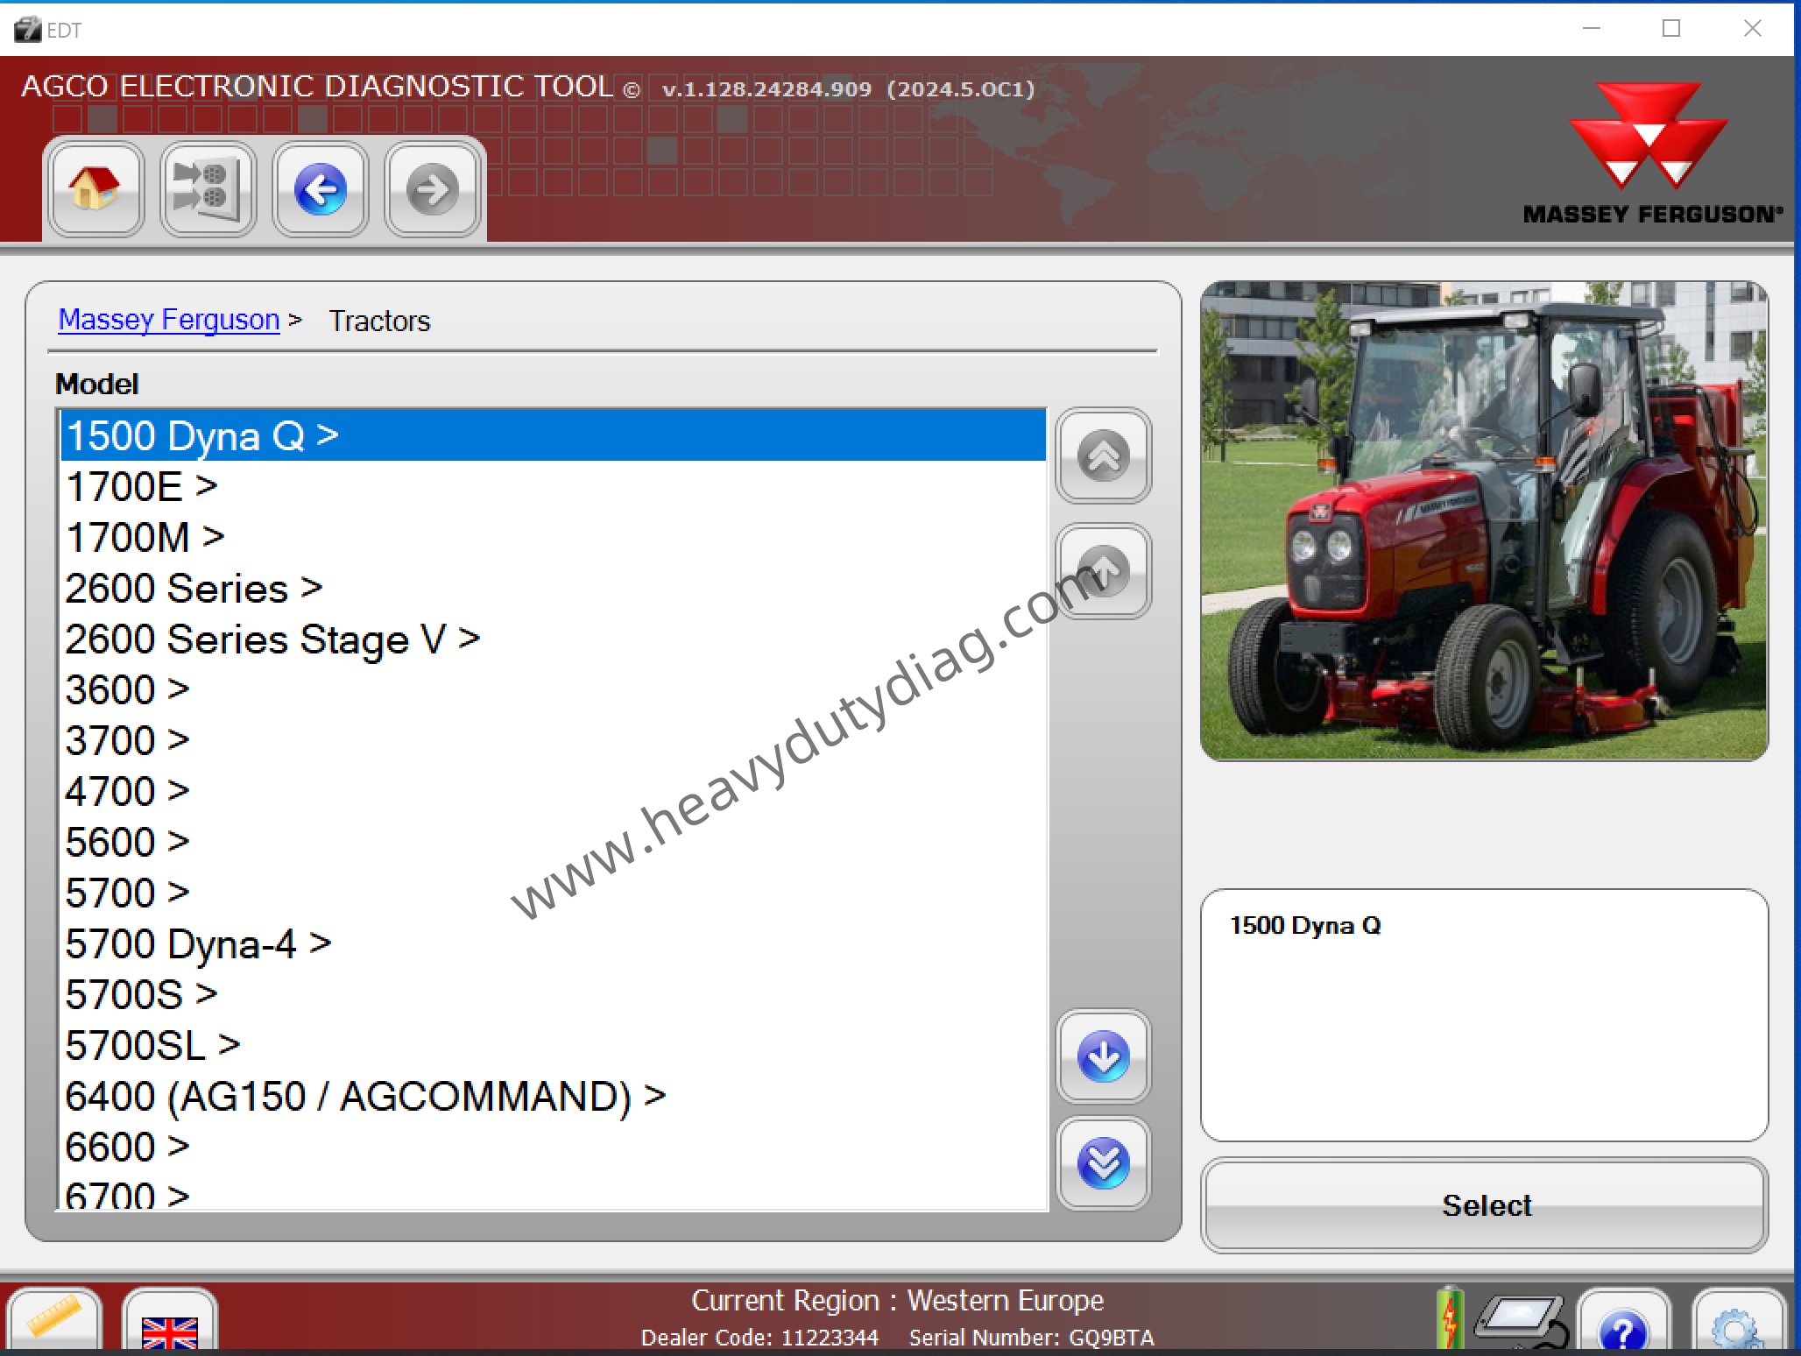Viewport: 1801px width, 1356px height.
Task: Maximize the EDT window
Action: (x=1671, y=29)
